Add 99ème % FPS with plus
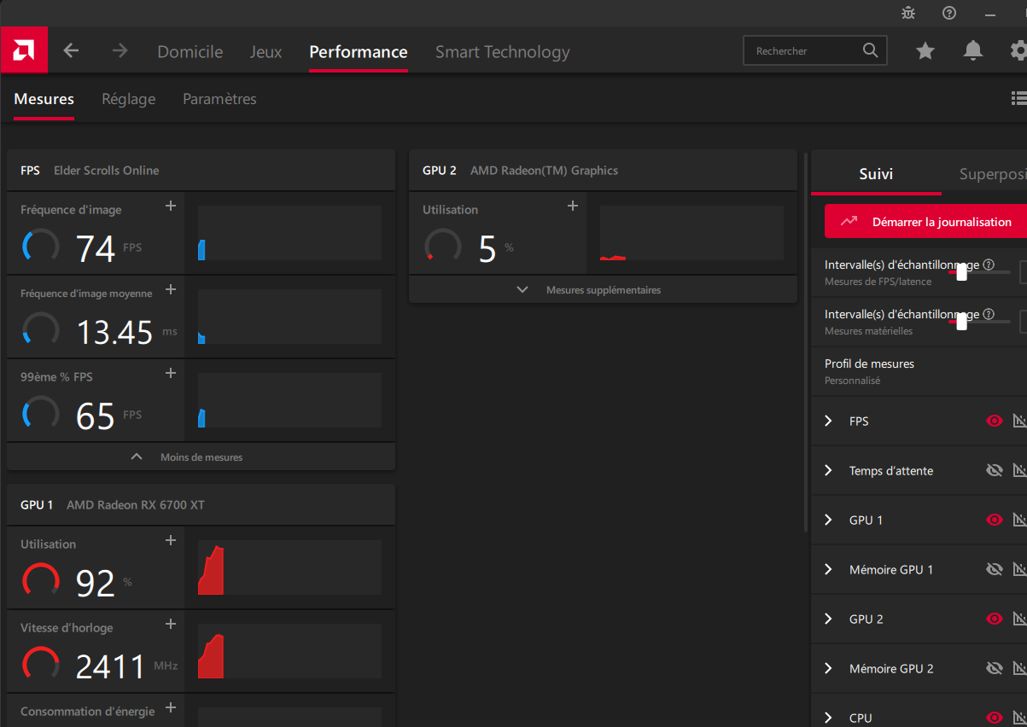 coord(171,373)
